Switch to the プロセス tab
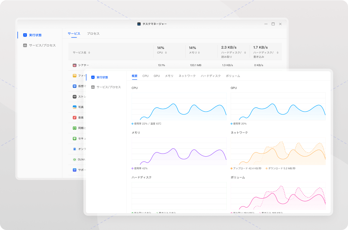The image size is (348, 230). 93,34
